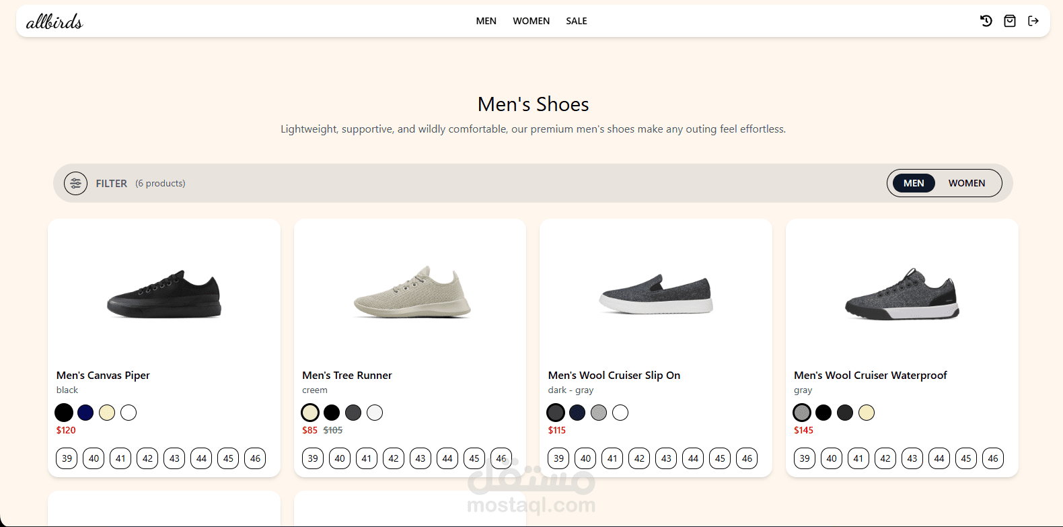Screen dimensions: 1063x527
Task: Switch product toggle to WOMEN
Action: [x=966, y=183]
